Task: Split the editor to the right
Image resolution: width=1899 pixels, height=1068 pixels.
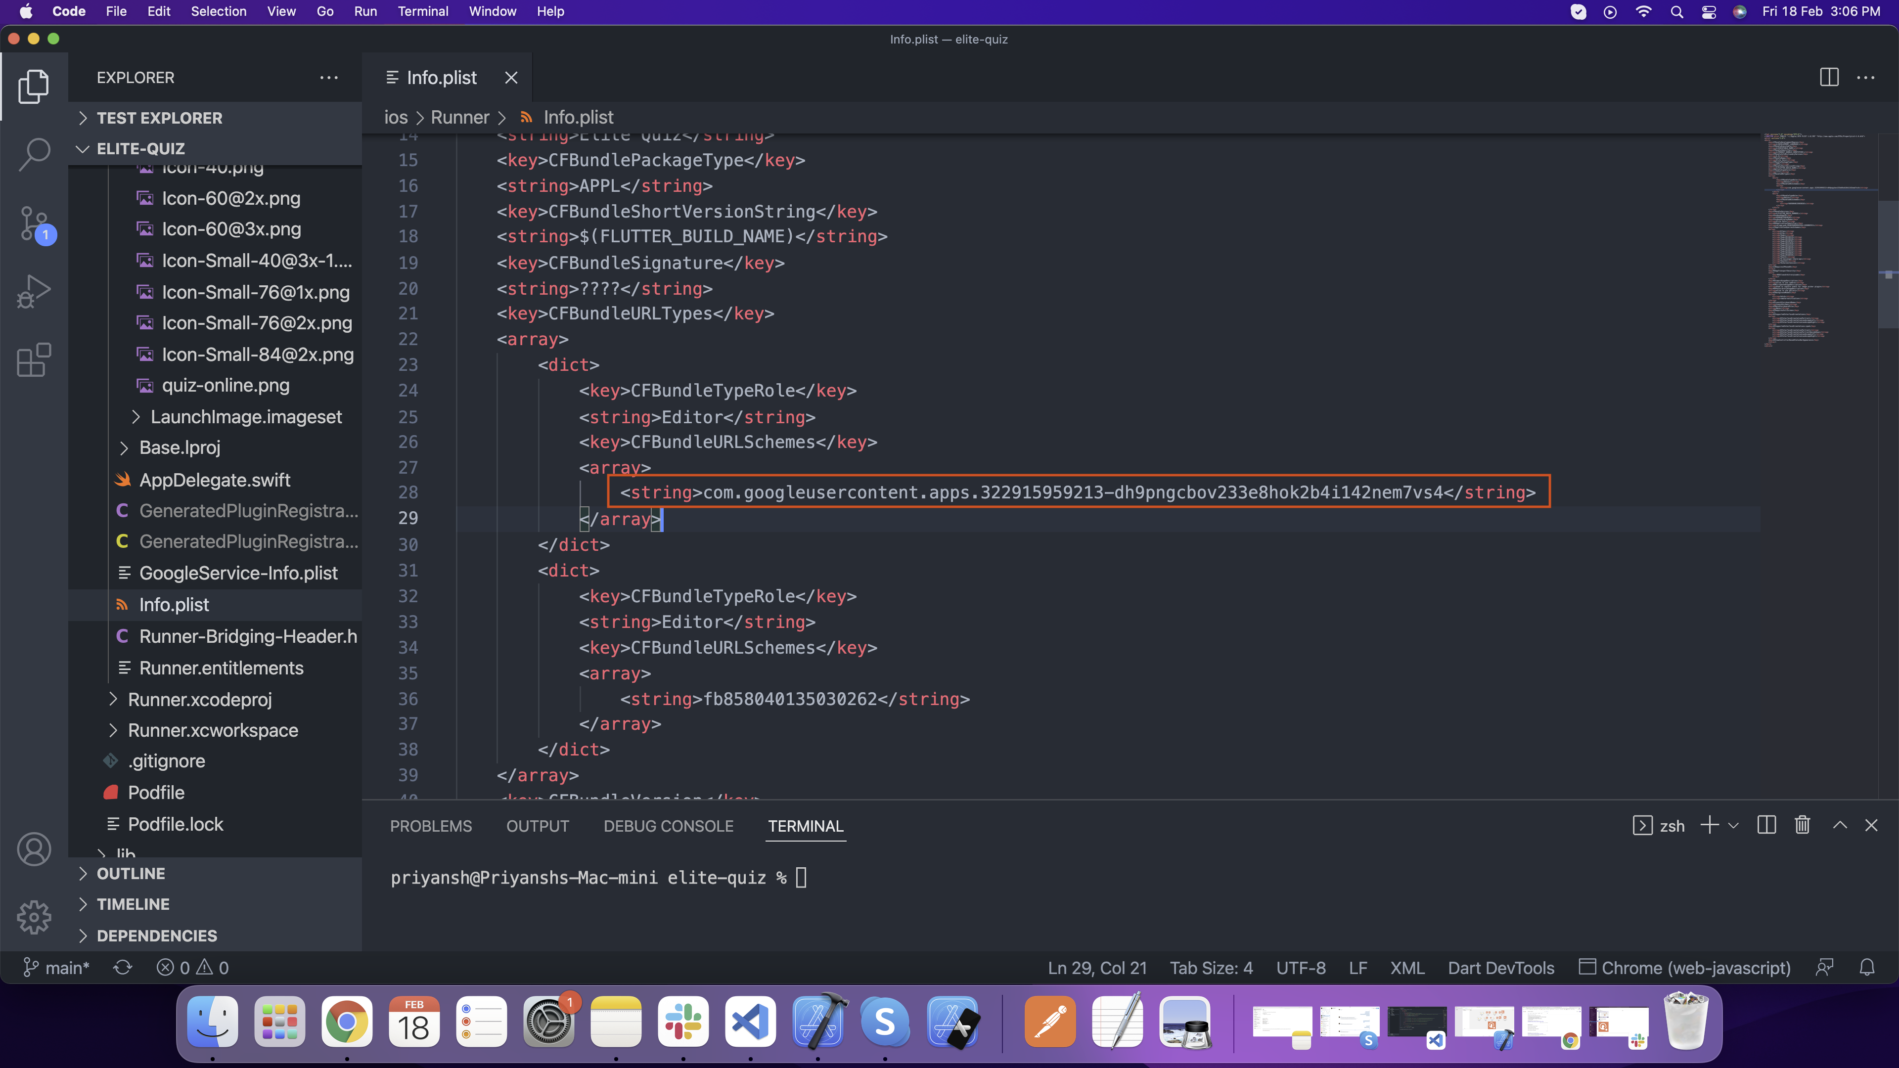Action: coord(1829,78)
